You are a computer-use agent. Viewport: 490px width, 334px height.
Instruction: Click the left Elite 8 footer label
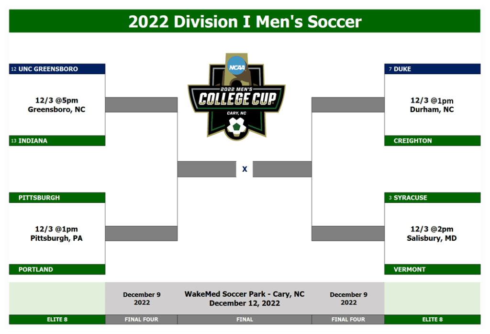57,319
